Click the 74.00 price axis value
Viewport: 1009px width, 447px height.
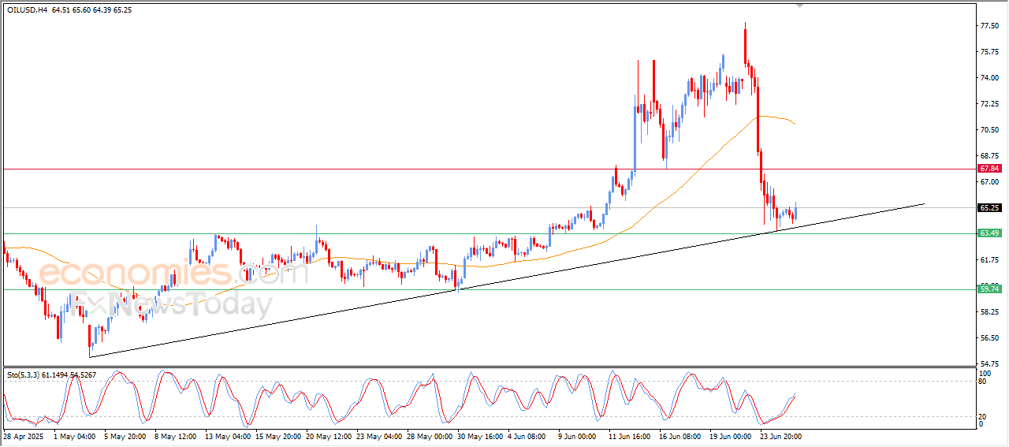tap(990, 78)
